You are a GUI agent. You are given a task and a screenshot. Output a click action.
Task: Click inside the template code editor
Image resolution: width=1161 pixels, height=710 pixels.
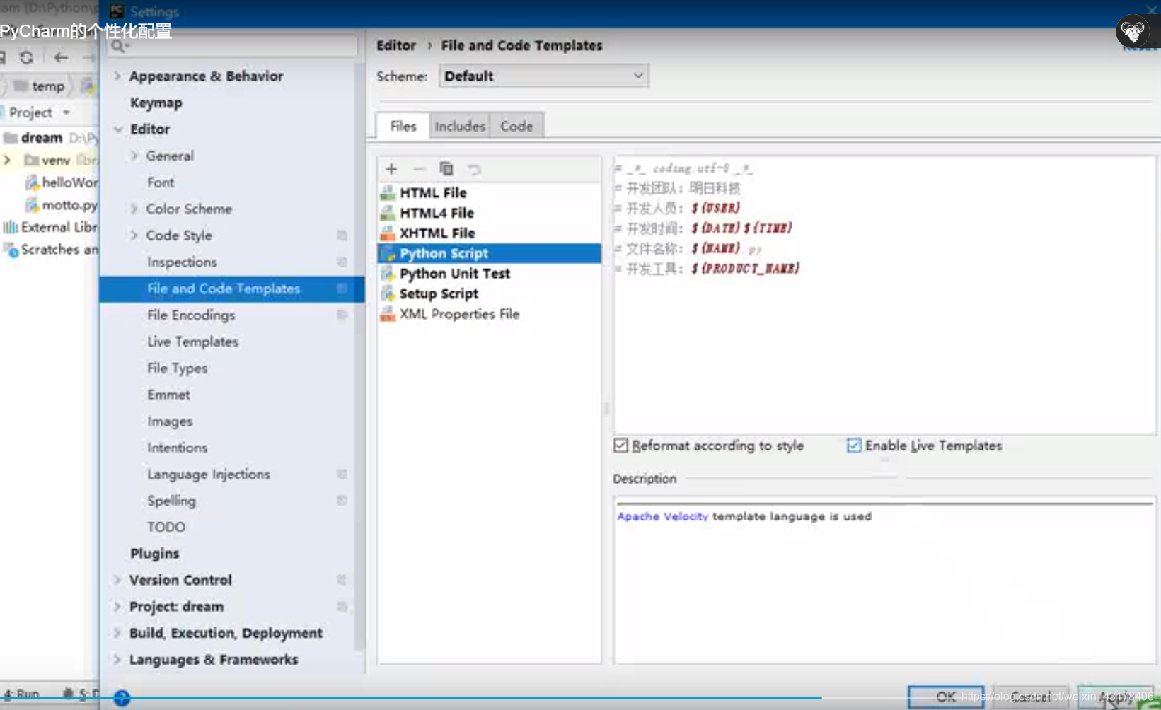point(884,295)
